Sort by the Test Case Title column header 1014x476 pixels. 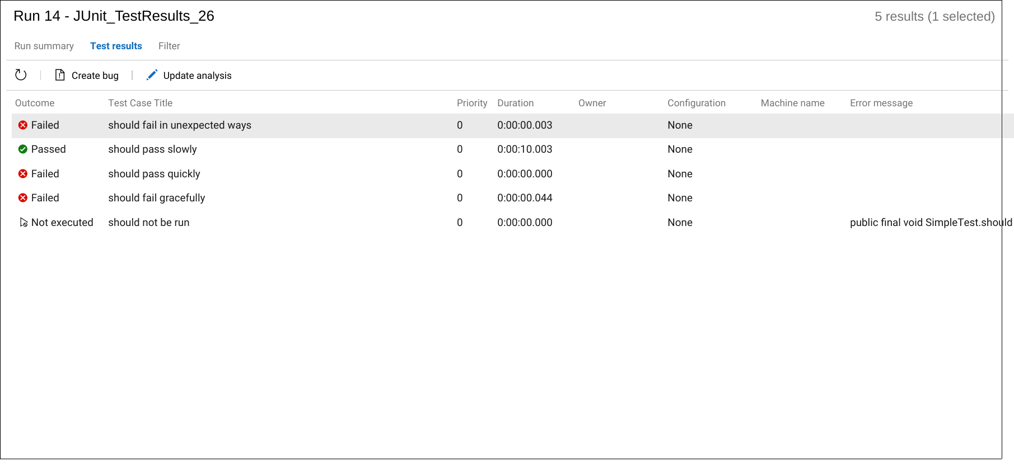coord(141,103)
